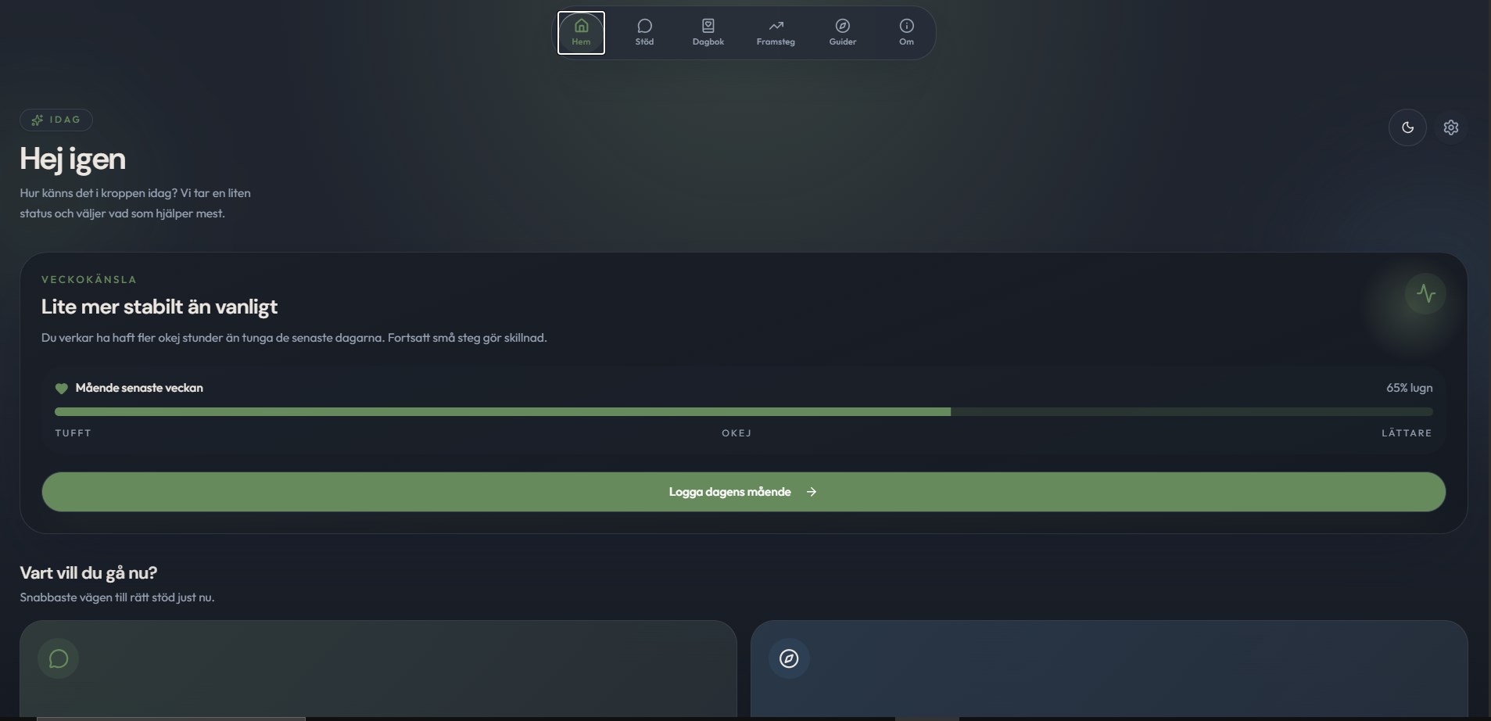Select the Om info tab
Screen dimensions: 1491x721
(x=906, y=33)
